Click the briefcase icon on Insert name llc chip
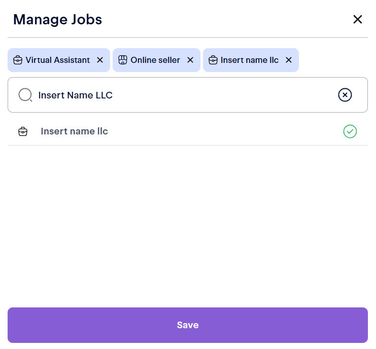Viewport: 376px width, 349px height. point(213,60)
